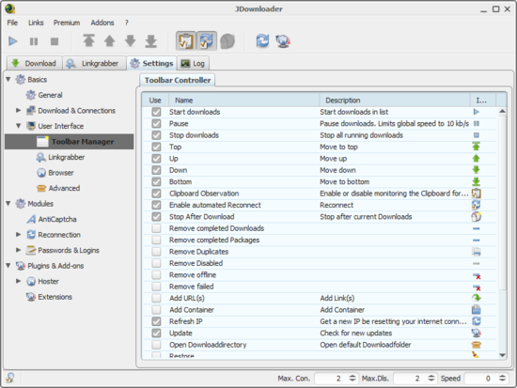The height and width of the screenshot is (388, 517).
Task: Select Linkgrabber under User Interface
Action: (x=67, y=157)
